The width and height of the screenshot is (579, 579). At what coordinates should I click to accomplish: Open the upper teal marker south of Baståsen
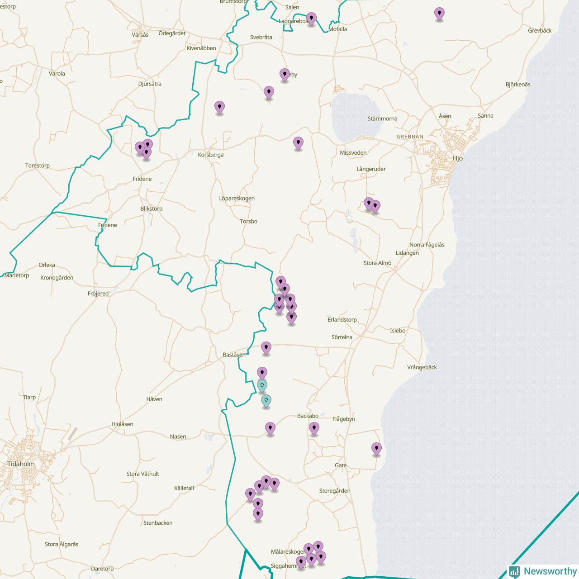262,385
